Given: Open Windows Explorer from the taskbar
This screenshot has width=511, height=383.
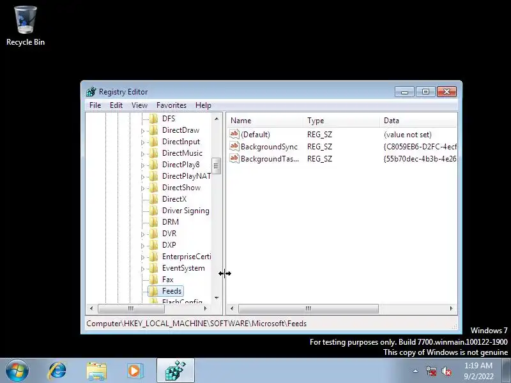Looking at the screenshot, I should (x=96, y=371).
